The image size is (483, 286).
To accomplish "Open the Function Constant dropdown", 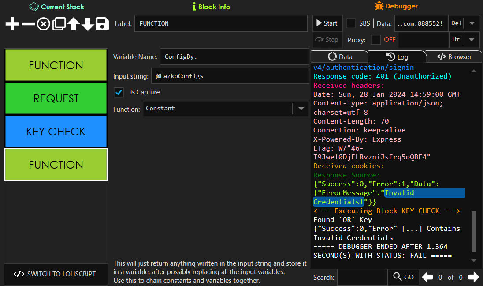I will pyautogui.click(x=301, y=109).
